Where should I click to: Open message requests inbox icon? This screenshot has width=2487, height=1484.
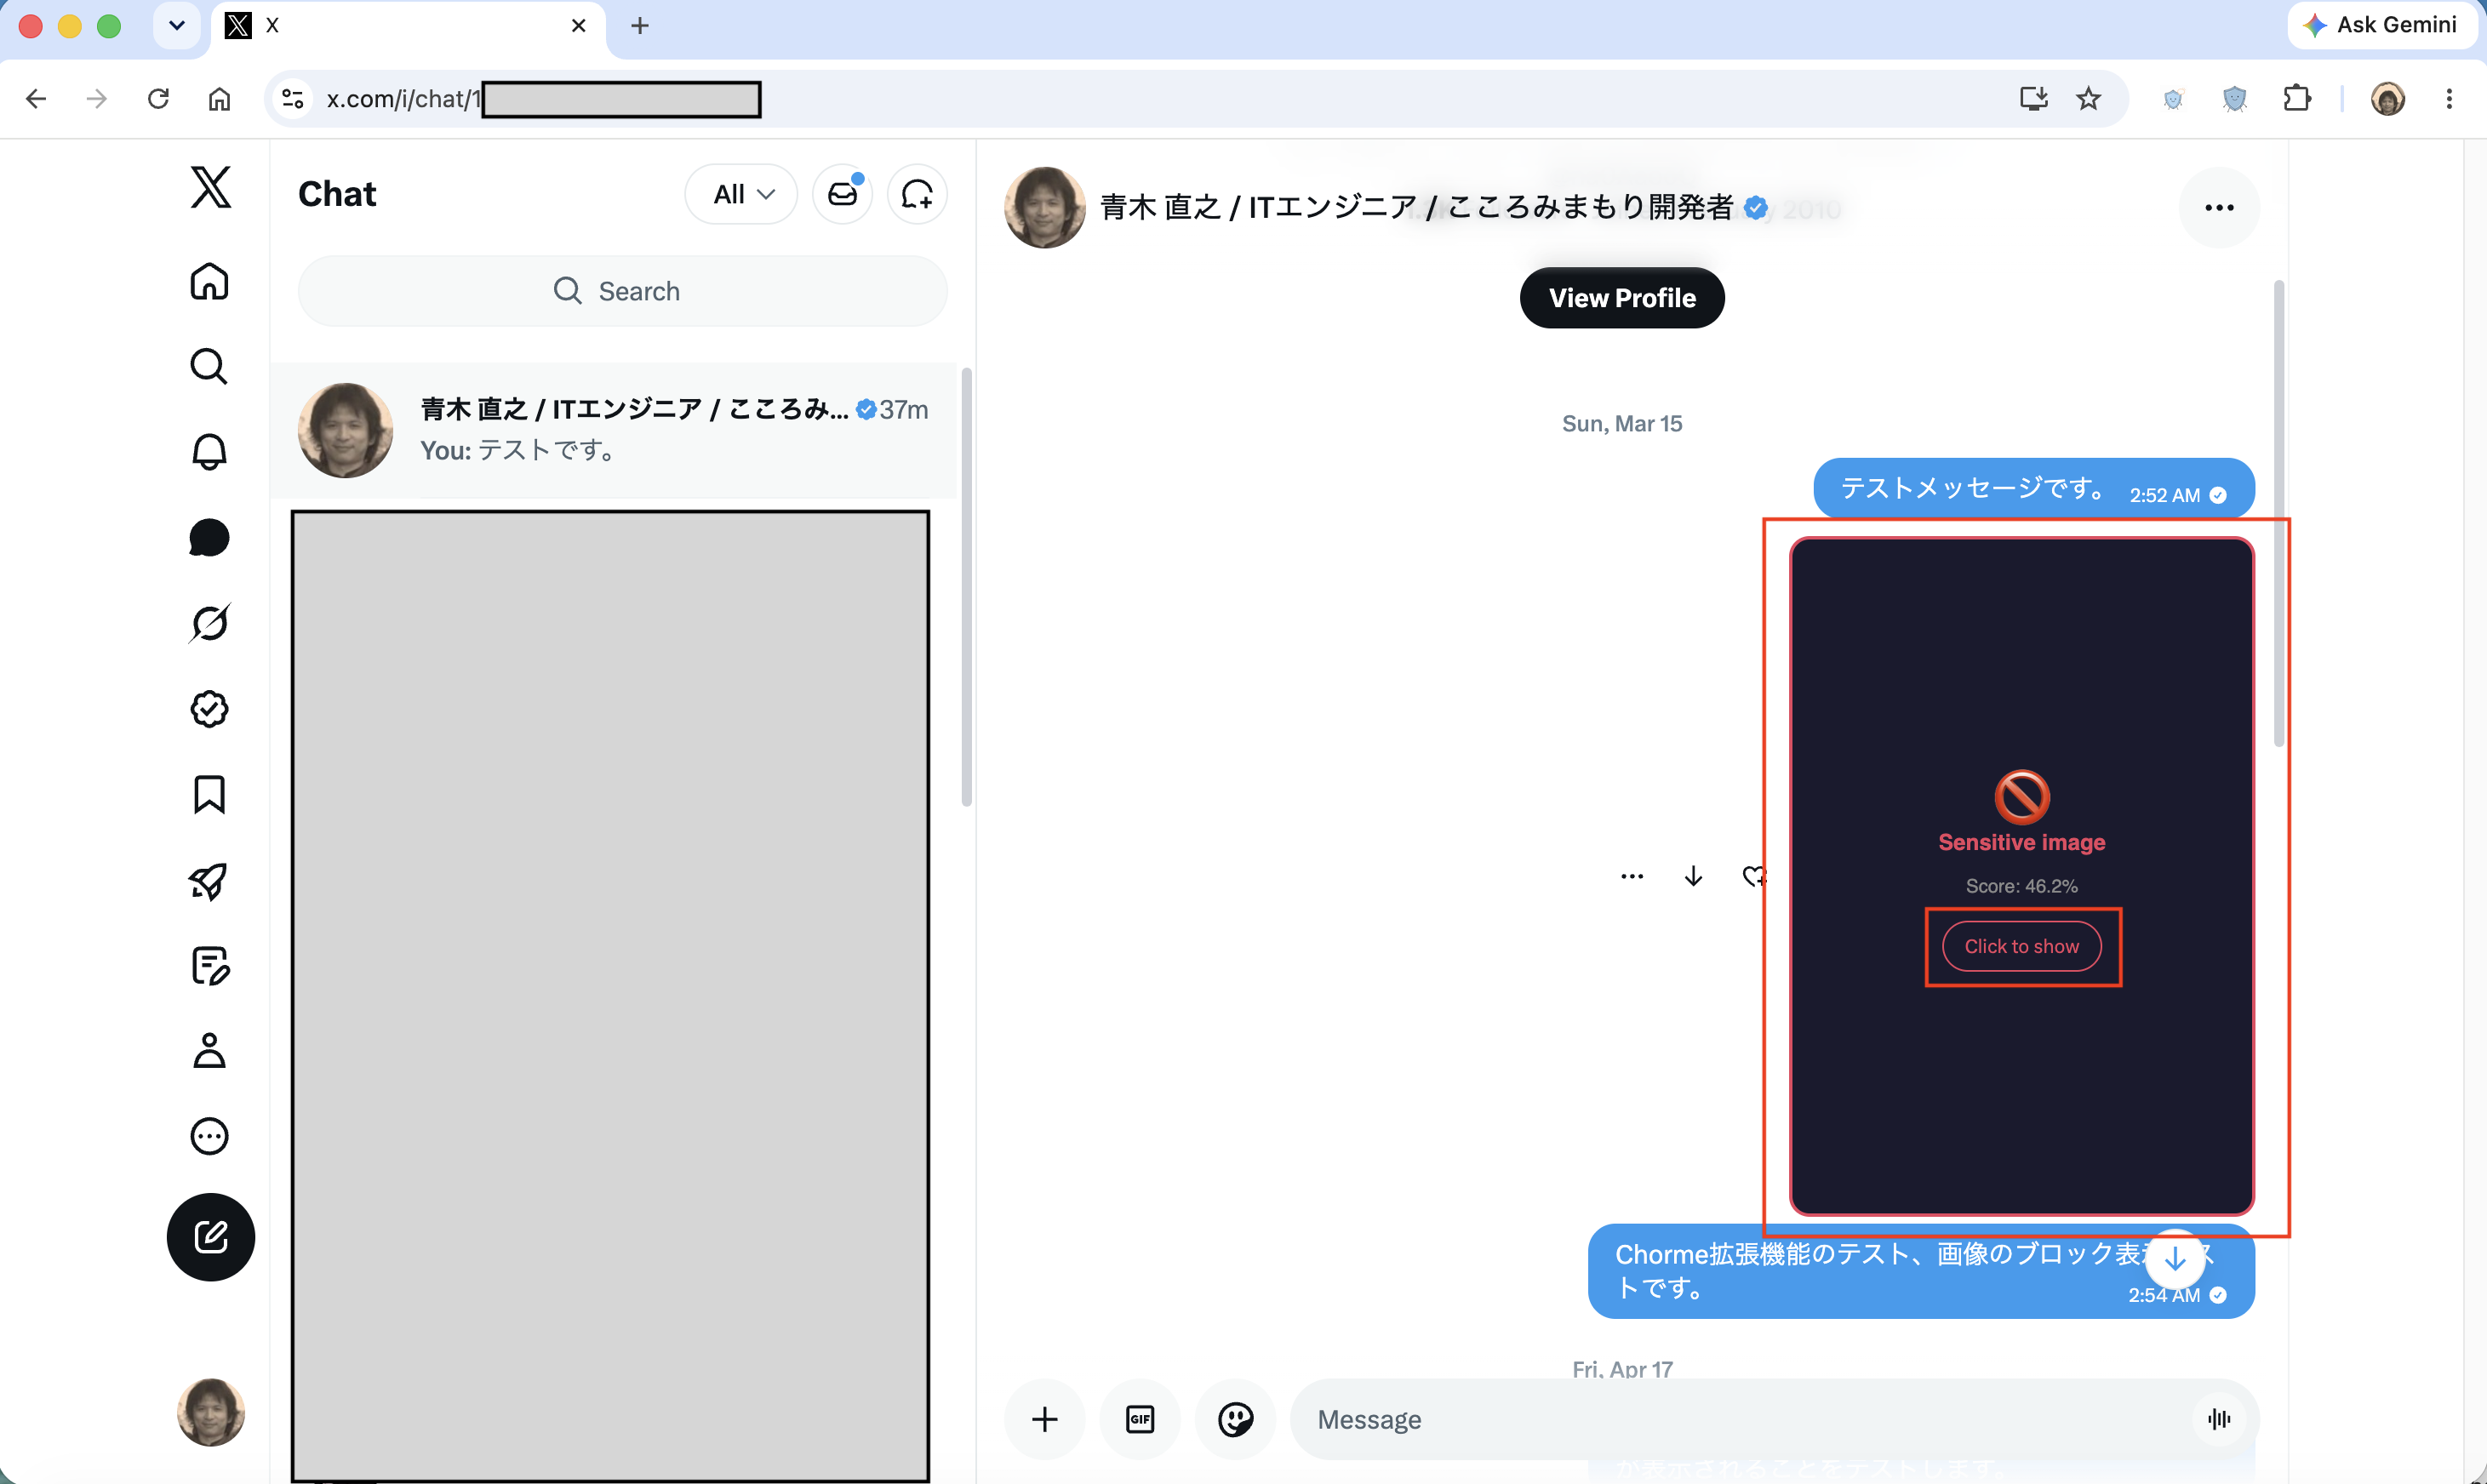[x=843, y=194]
